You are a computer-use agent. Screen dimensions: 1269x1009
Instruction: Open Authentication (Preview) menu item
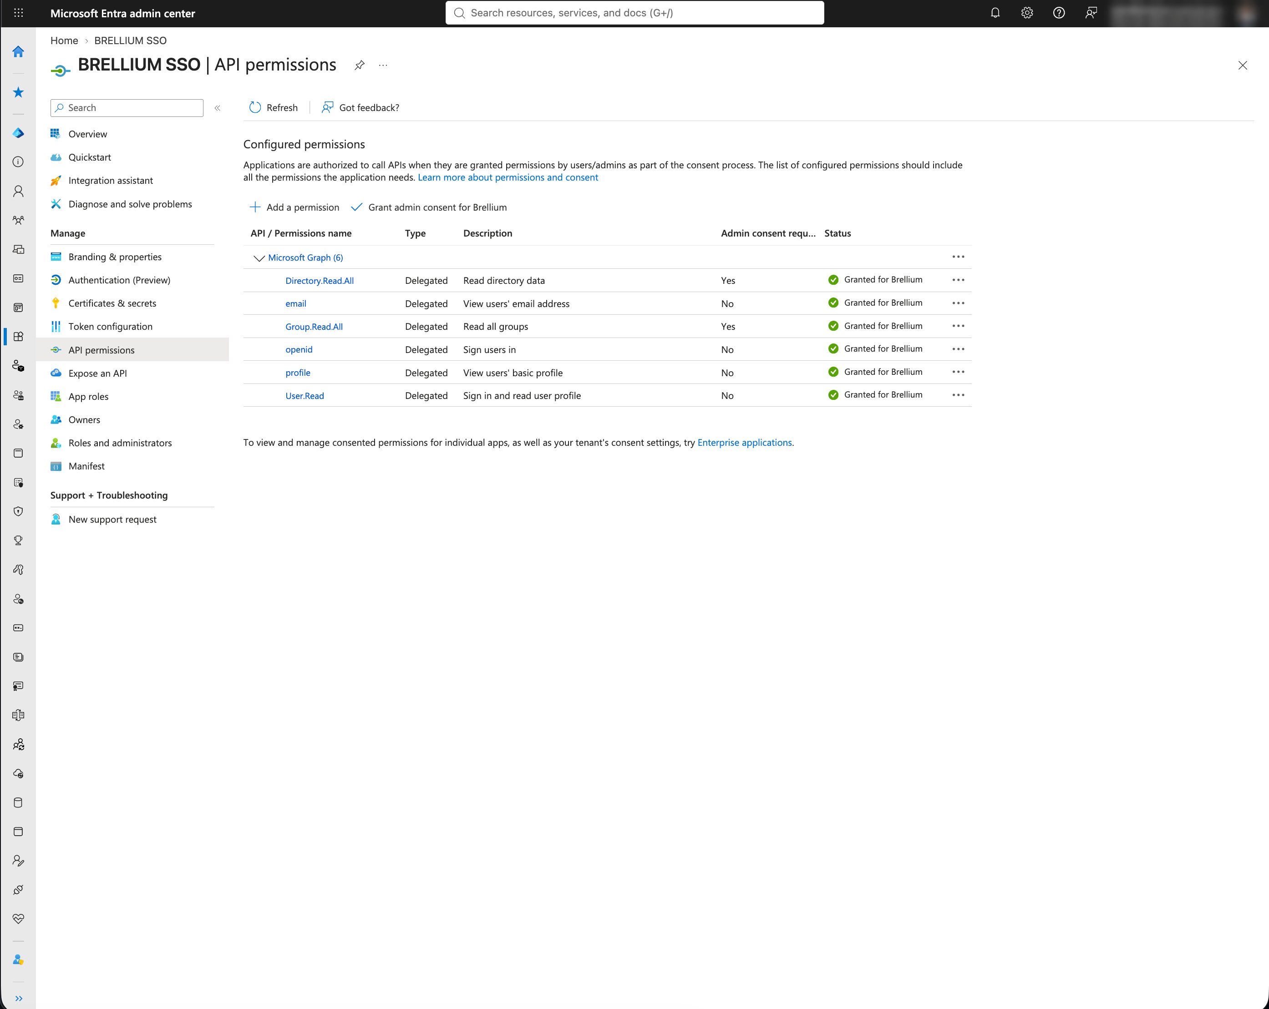[119, 280]
